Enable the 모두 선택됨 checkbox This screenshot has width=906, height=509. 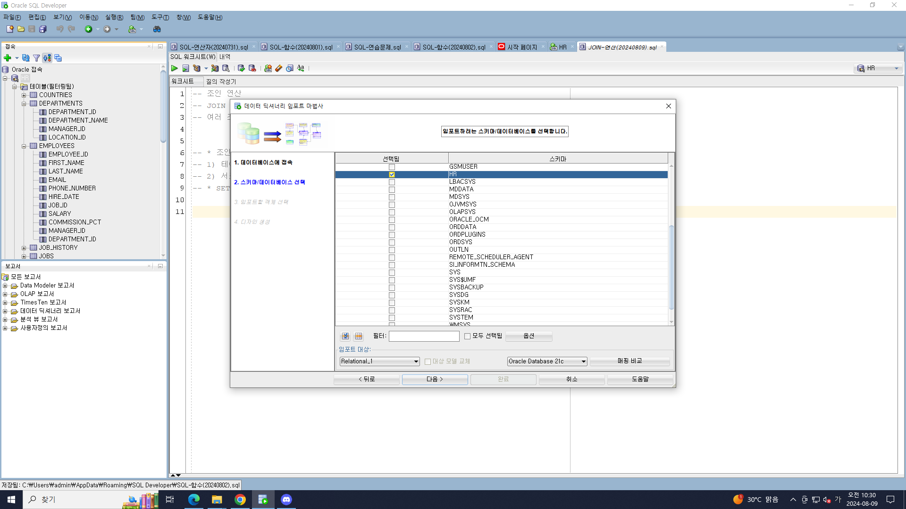(x=467, y=336)
